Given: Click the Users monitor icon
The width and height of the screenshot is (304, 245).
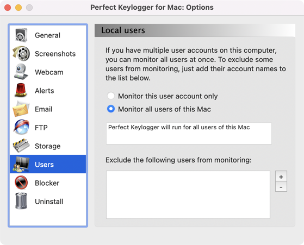Looking at the screenshot, I should tap(21, 164).
